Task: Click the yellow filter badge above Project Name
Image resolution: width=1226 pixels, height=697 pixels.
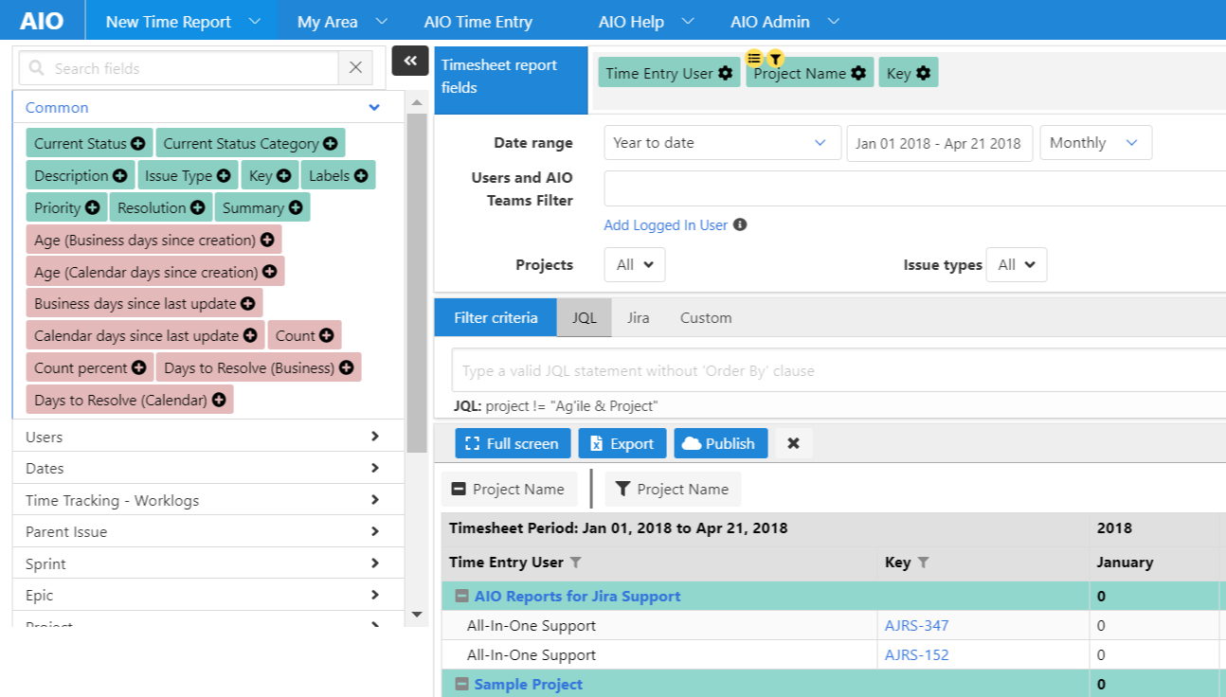Action: tap(775, 59)
